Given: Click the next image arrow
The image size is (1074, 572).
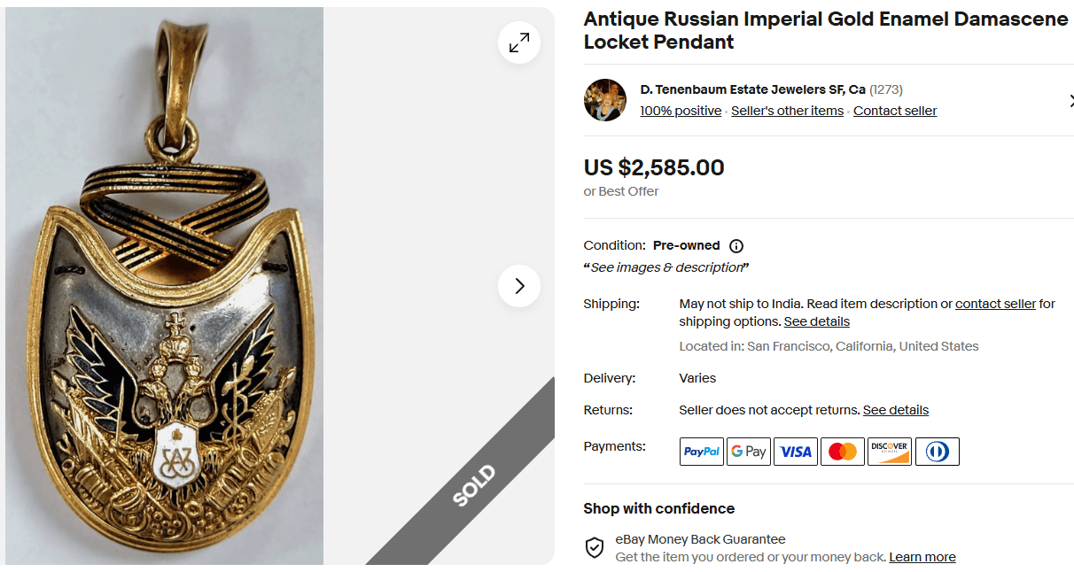Looking at the screenshot, I should (x=519, y=286).
